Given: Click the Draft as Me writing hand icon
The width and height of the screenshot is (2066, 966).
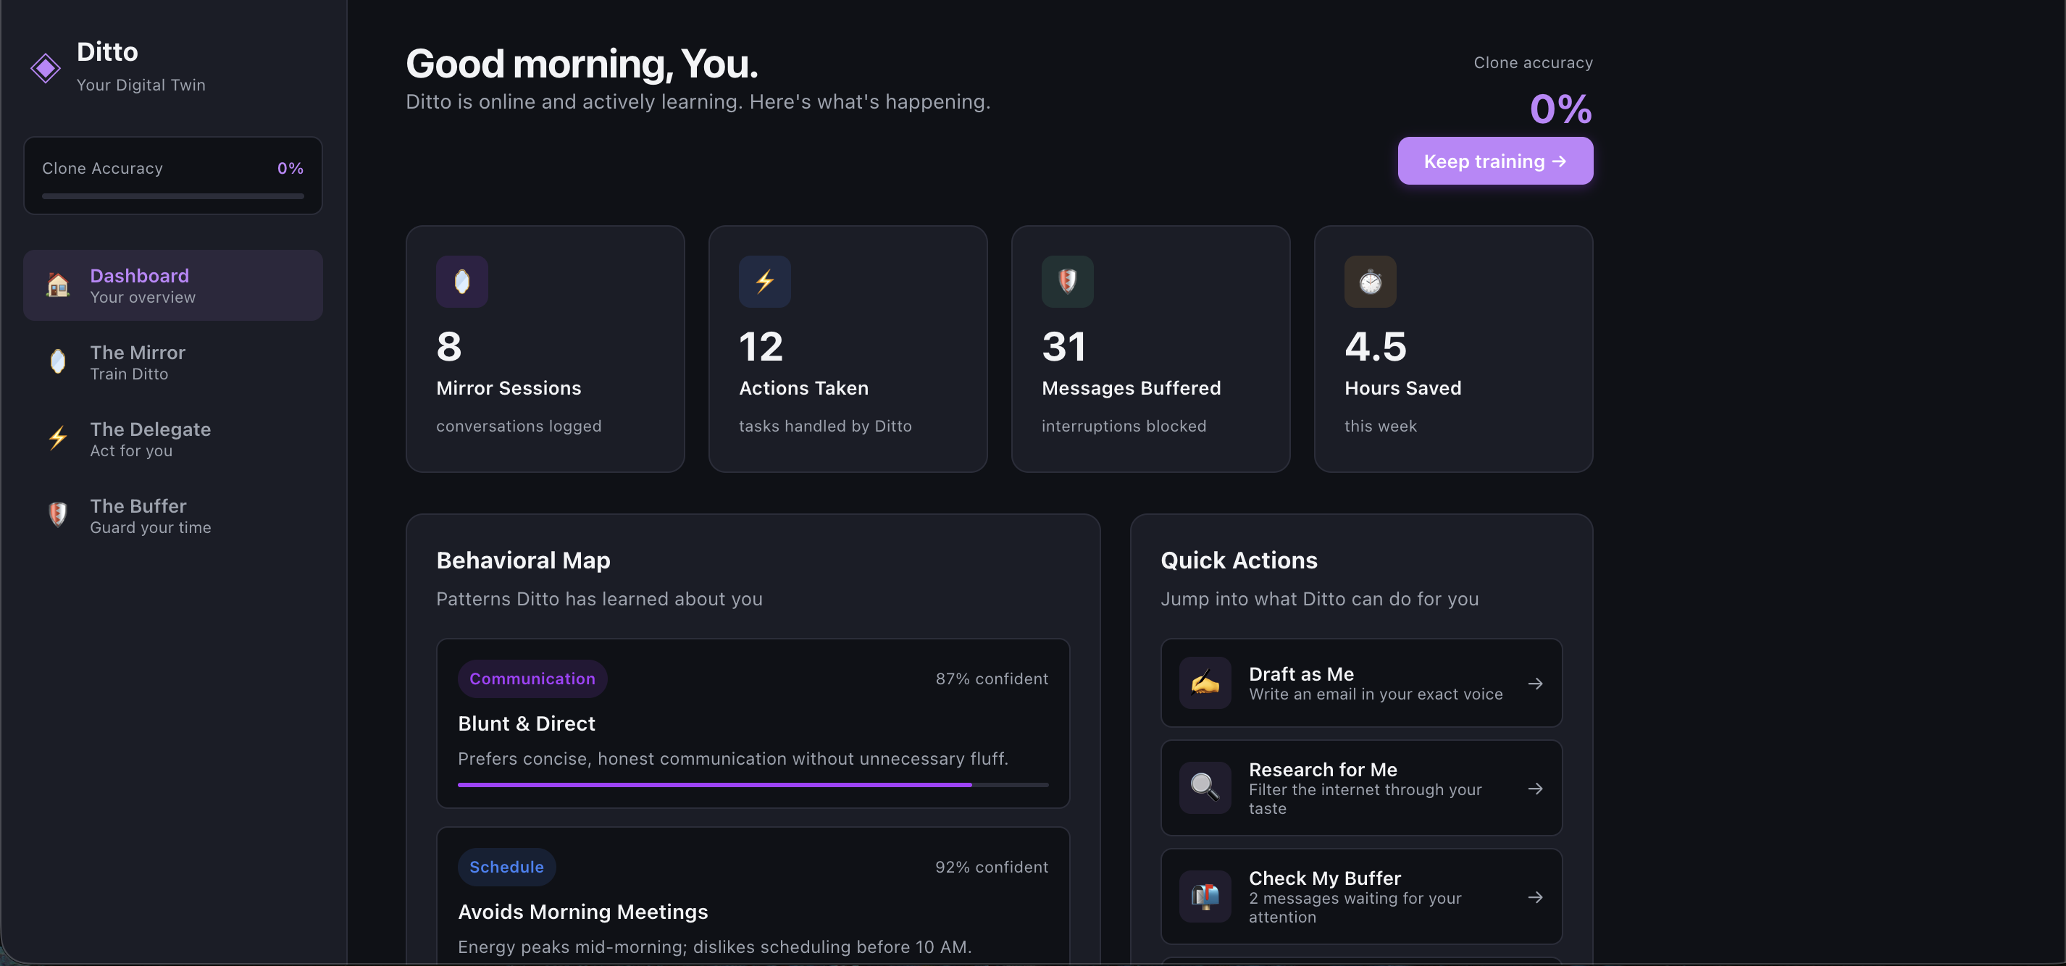Looking at the screenshot, I should (1205, 683).
